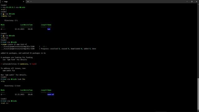Image resolution: width=199 pixels, height=112 pixels.
Task: Click the highlighted 'test-ol' folder name
Action: pyautogui.click(x=51, y=94)
